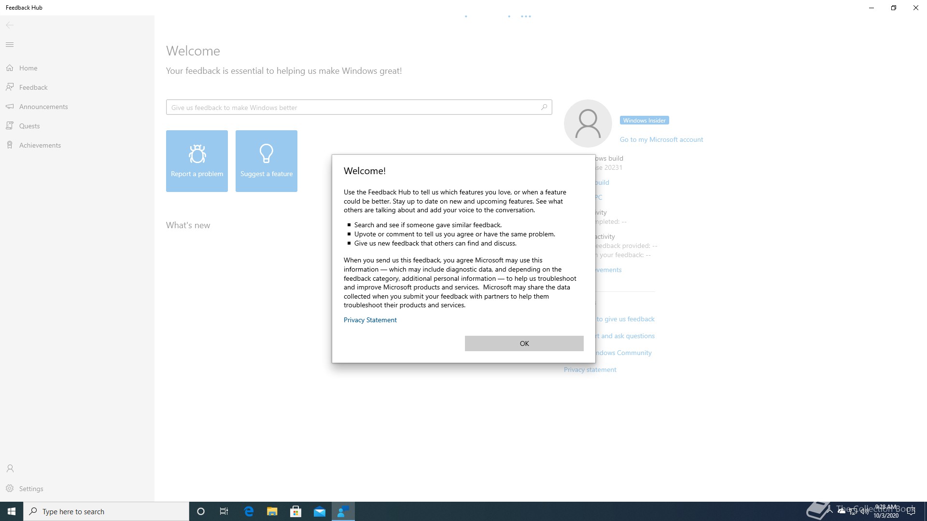
Task: Open the Privacy Statement link in dialog
Action: [x=370, y=320]
